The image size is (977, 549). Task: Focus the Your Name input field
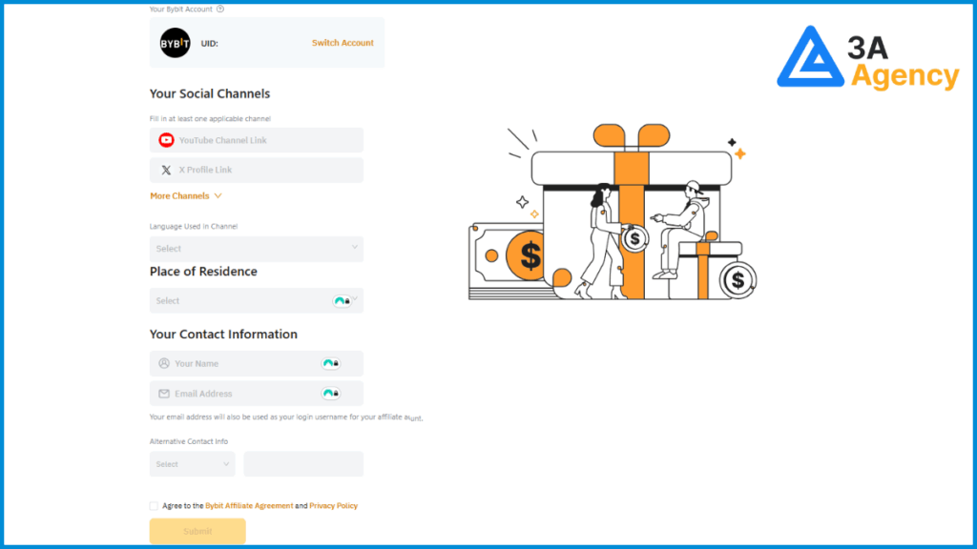pos(256,363)
